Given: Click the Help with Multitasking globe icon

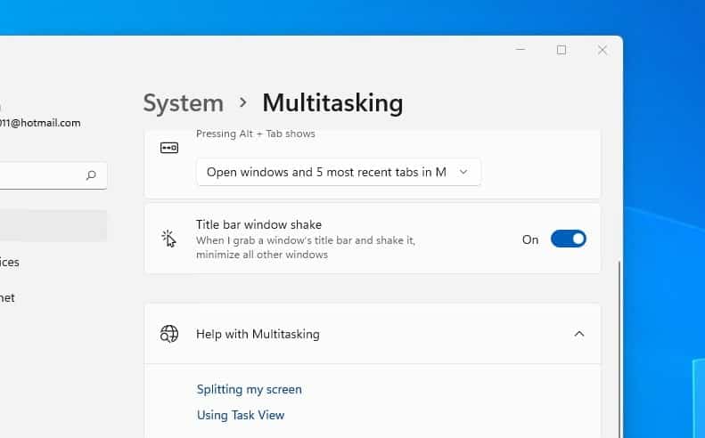Looking at the screenshot, I should tap(169, 334).
